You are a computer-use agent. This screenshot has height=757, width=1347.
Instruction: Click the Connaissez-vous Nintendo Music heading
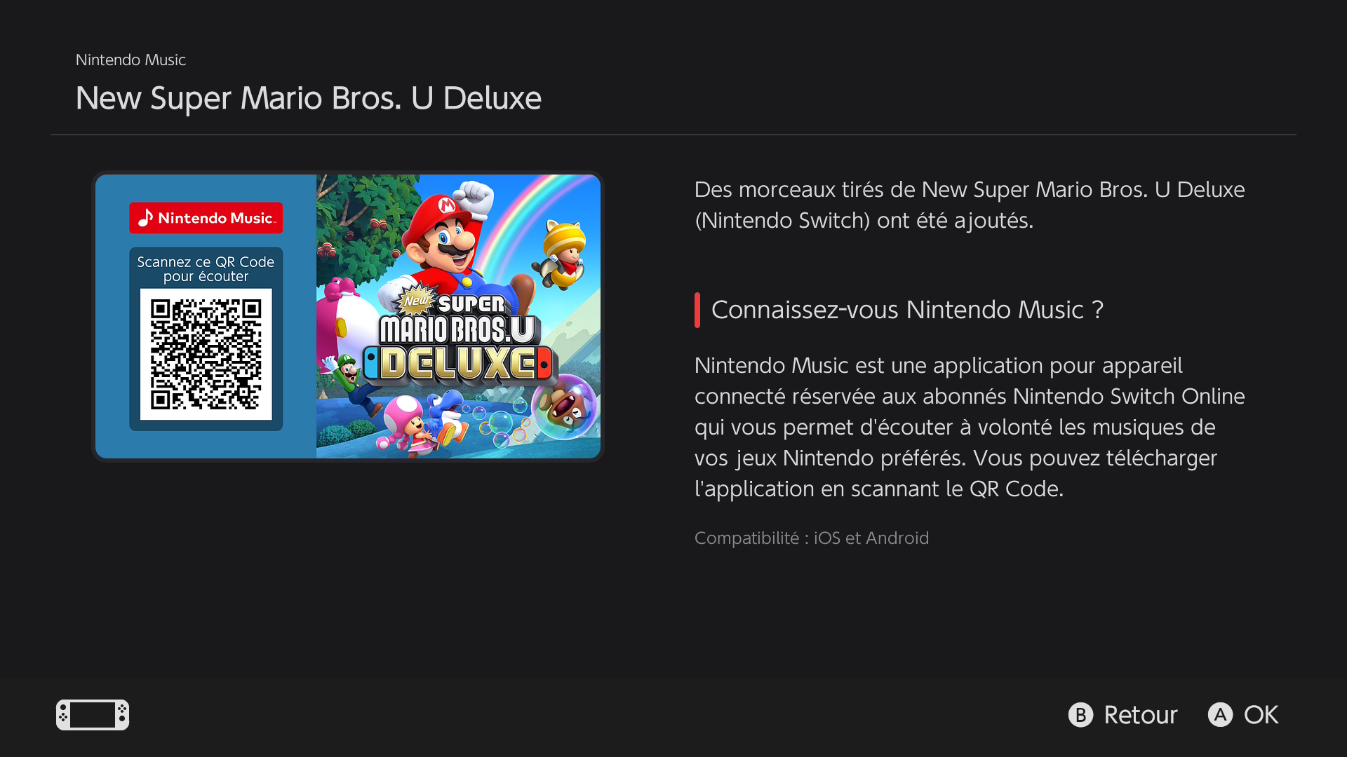(x=907, y=310)
